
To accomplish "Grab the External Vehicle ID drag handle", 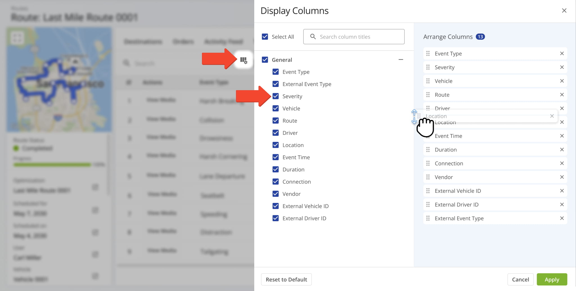I will [428, 191].
